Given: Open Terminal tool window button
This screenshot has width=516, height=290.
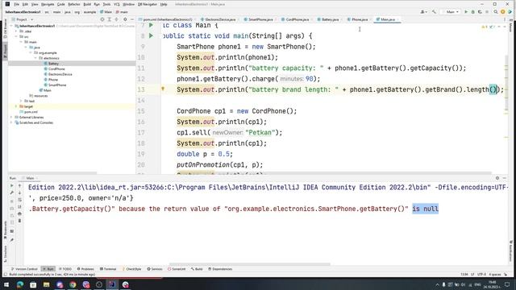Looking at the screenshot, I should tap(108, 269).
